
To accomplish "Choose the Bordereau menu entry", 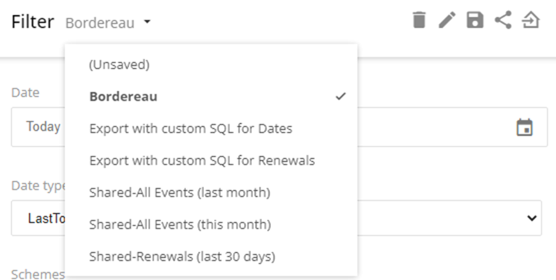I will click(211, 97).
